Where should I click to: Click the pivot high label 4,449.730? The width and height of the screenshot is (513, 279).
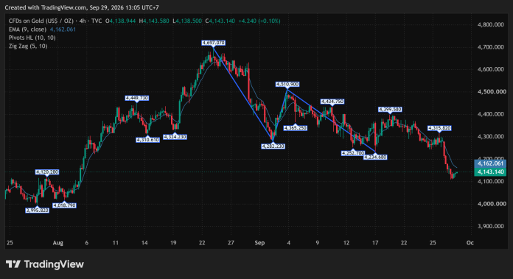pyautogui.click(x=137, y=98)
